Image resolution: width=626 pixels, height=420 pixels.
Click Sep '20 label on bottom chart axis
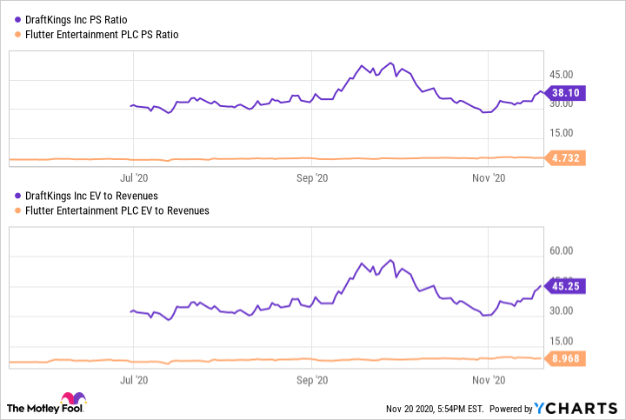coord(311,380)
